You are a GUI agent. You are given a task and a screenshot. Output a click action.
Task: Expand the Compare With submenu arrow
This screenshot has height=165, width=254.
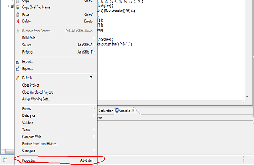pos(94,137)
